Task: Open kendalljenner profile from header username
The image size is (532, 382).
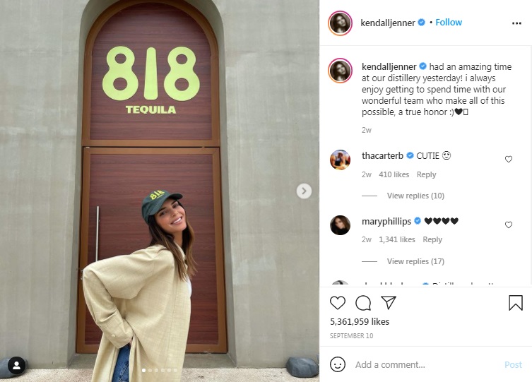Action: (388, 23)
